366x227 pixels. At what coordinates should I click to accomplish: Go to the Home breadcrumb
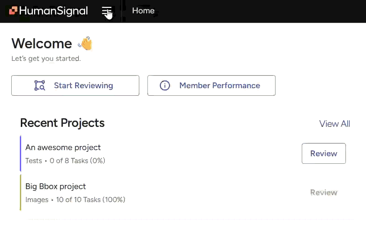pos(143,11)
